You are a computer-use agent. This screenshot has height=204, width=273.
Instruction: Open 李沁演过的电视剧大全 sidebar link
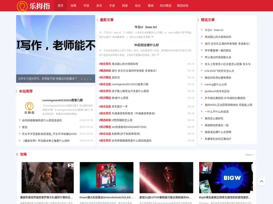218,57
